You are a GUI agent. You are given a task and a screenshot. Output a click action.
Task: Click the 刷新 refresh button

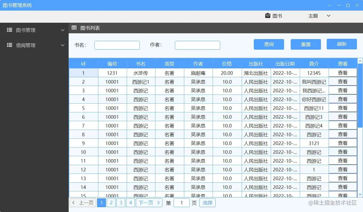342,44
